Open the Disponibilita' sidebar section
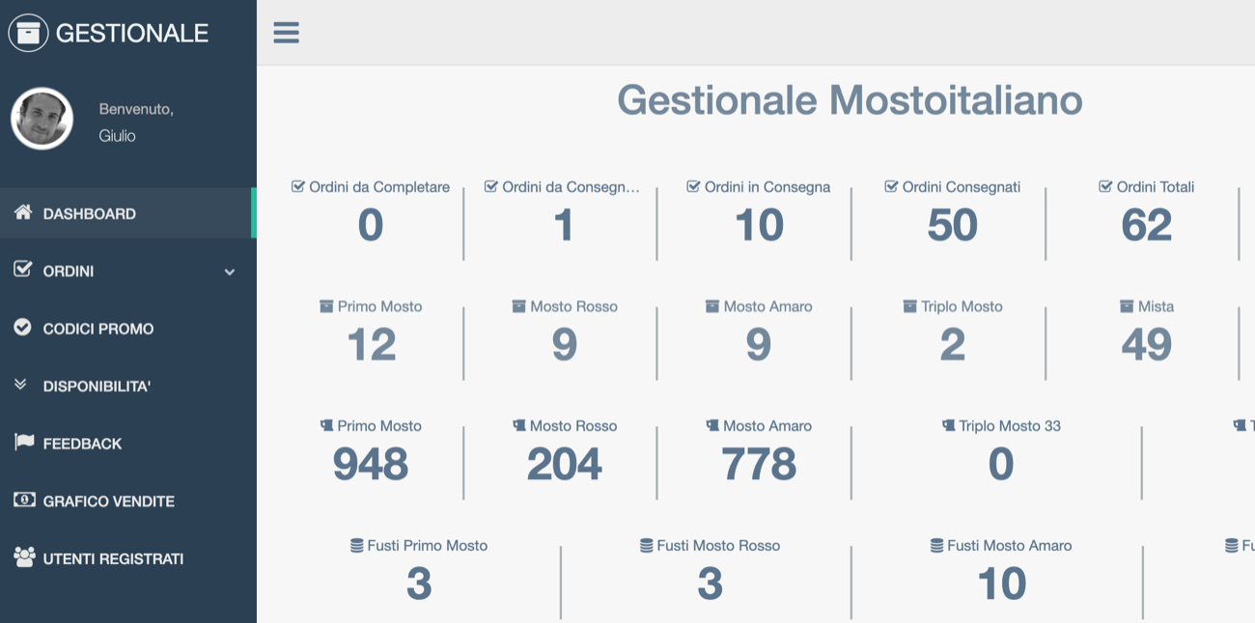 97,387
